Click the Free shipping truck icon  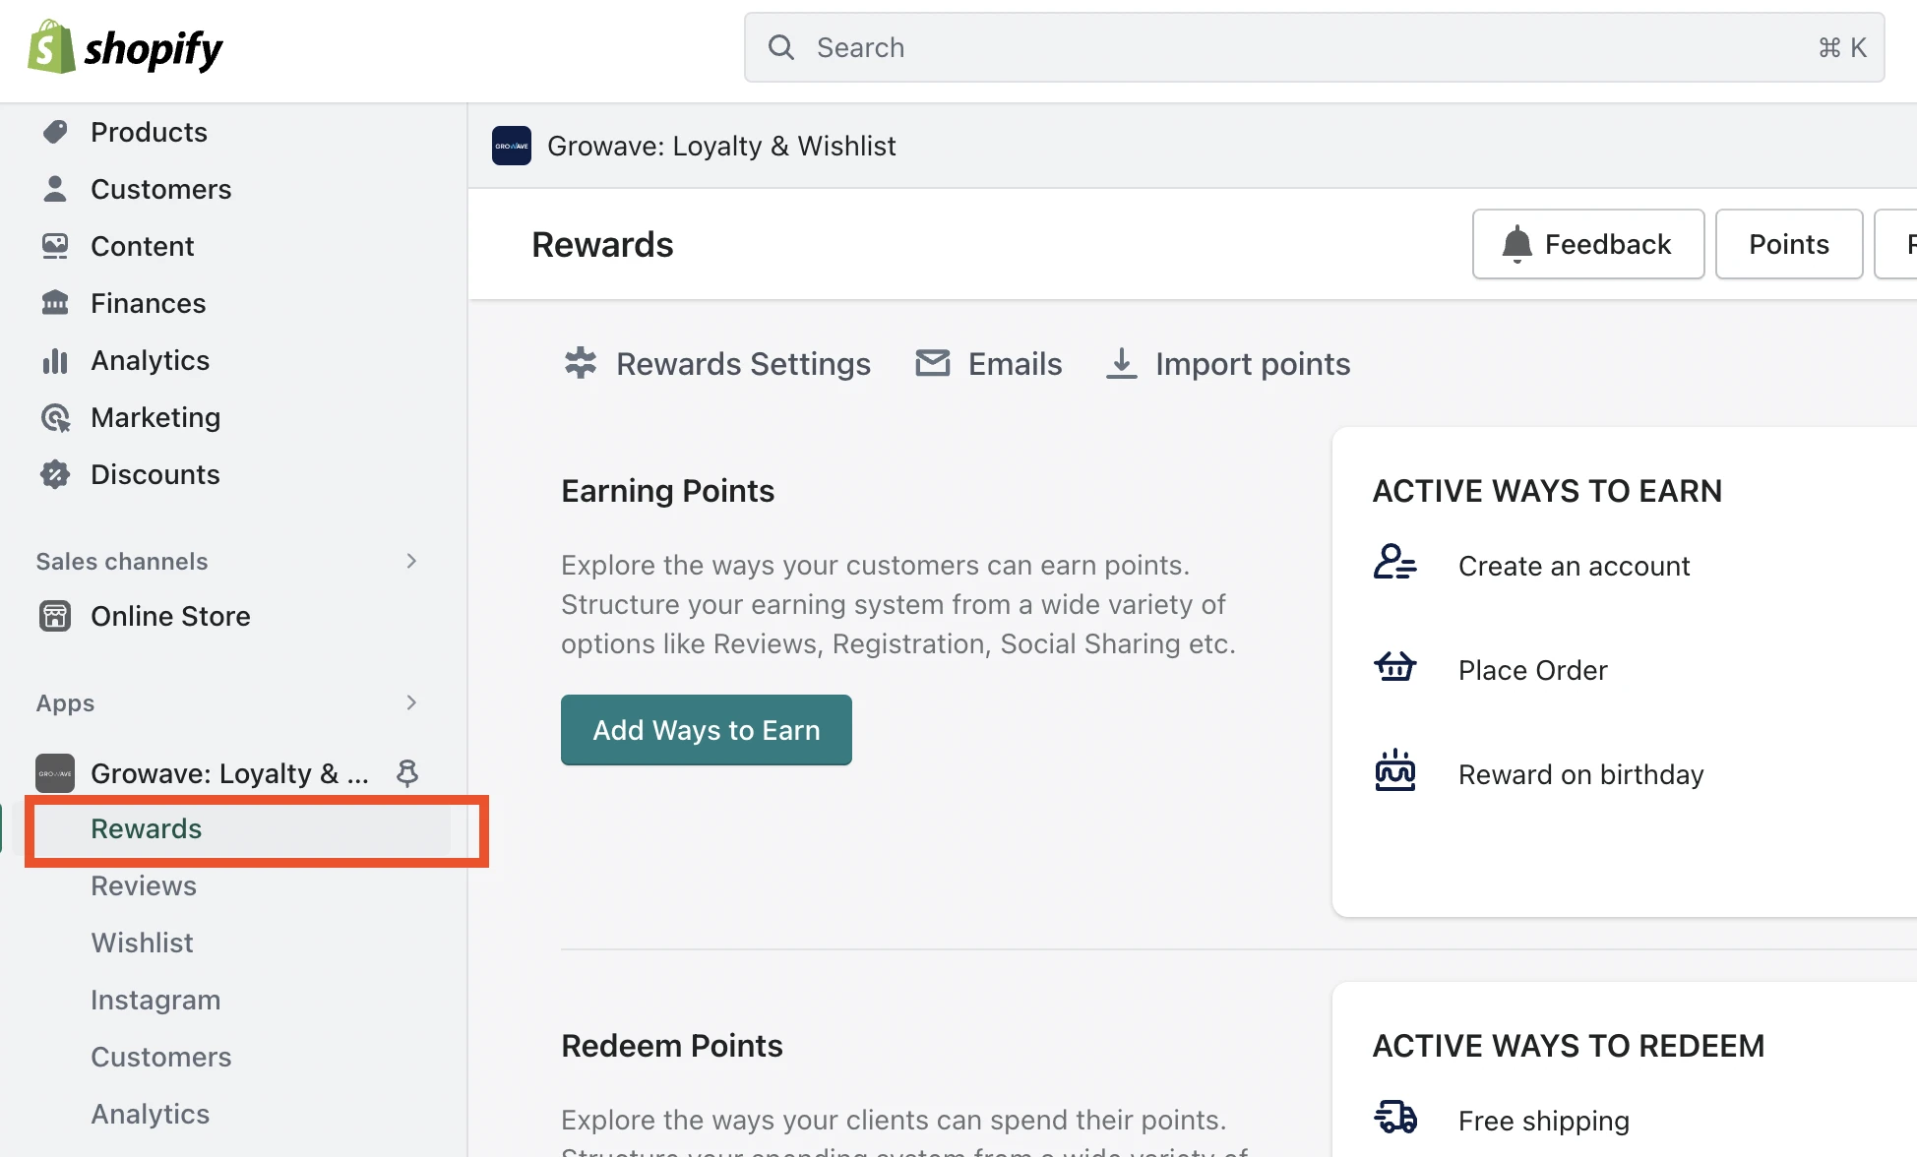tap(1395, 1117)
